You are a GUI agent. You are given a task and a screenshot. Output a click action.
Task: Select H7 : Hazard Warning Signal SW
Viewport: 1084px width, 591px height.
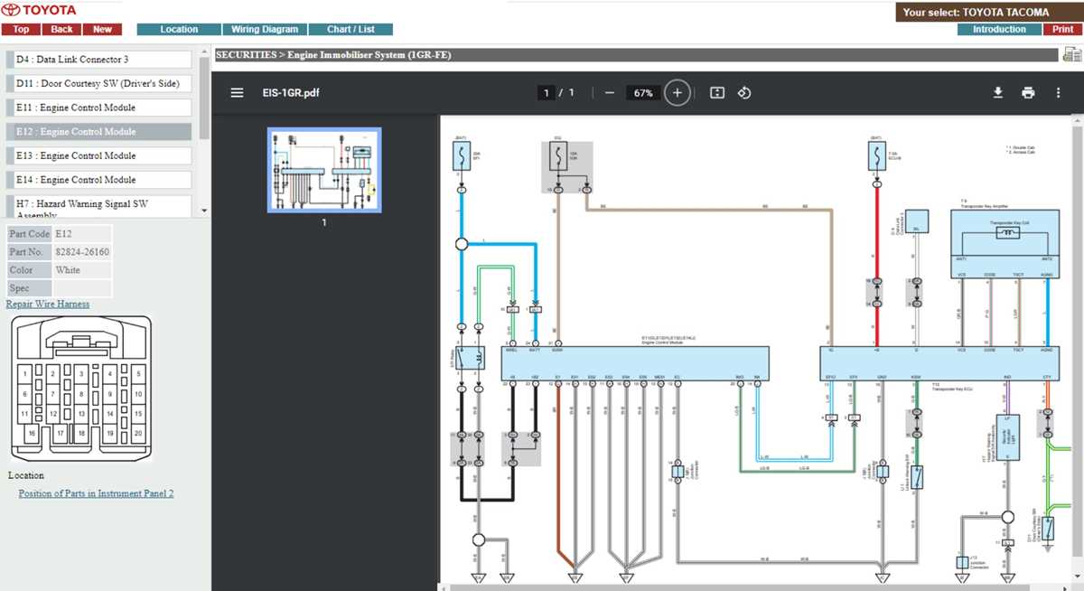coord(99,207)
